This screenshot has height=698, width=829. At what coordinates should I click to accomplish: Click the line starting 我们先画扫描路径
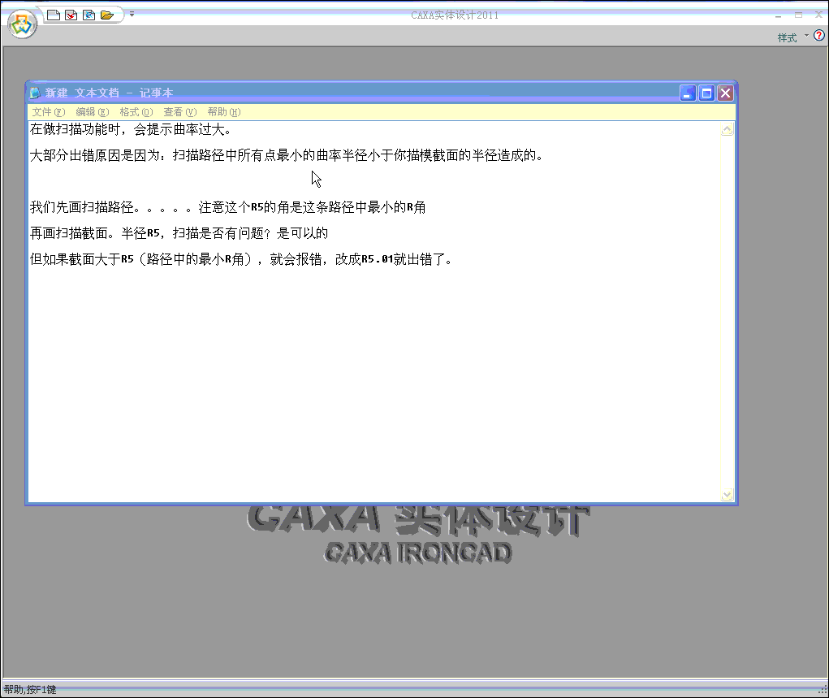pos(228,207)
